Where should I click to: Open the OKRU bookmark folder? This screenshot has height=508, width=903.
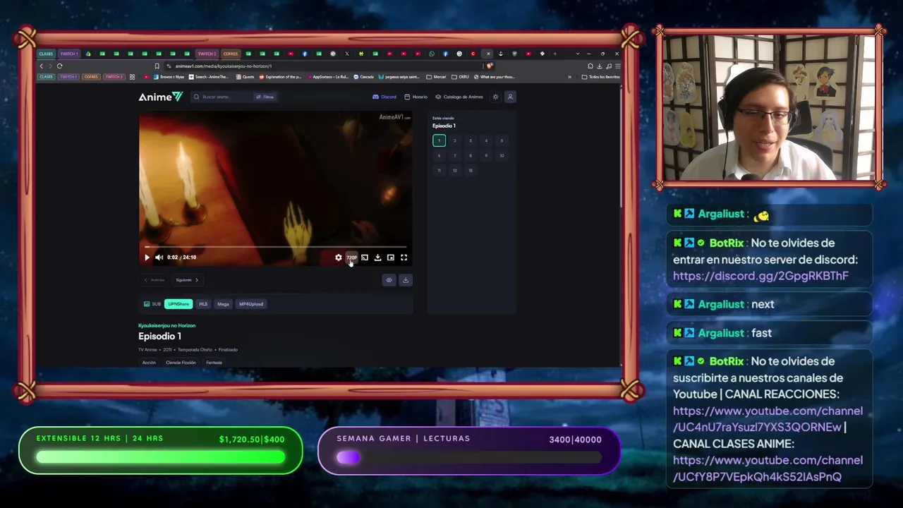[461, 77]
